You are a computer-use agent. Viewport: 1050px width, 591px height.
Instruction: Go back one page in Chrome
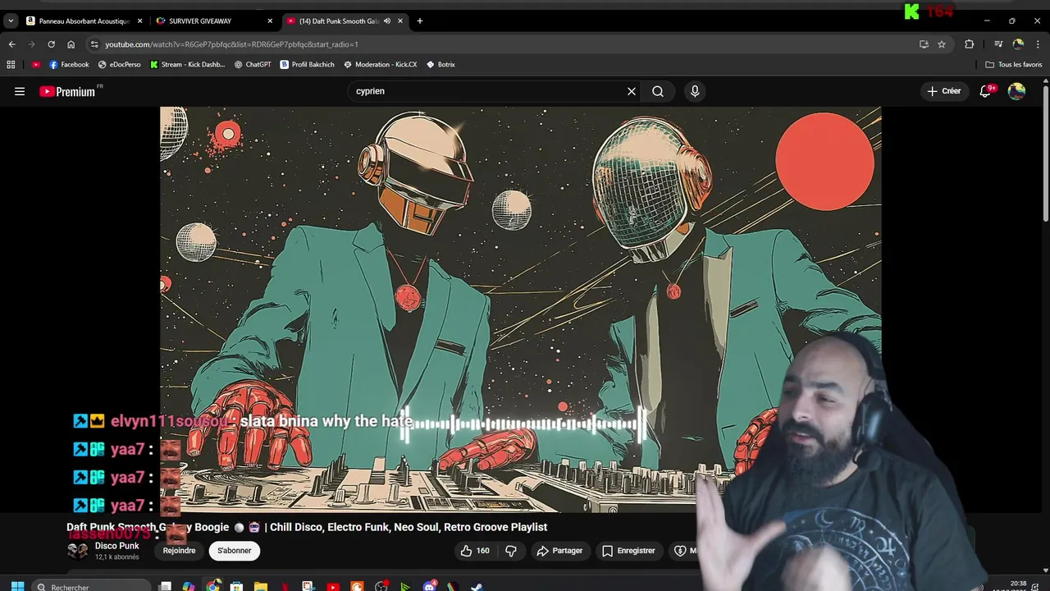pos(11,44)
